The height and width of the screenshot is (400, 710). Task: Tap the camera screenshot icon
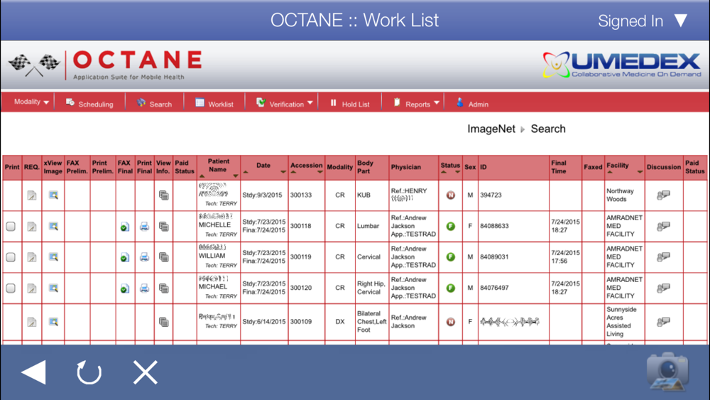[x=667, y=372]
